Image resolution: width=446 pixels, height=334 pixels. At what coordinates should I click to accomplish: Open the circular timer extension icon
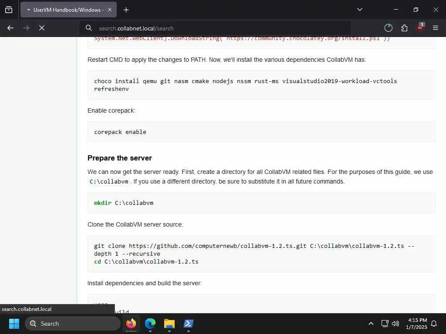[388, 28]
